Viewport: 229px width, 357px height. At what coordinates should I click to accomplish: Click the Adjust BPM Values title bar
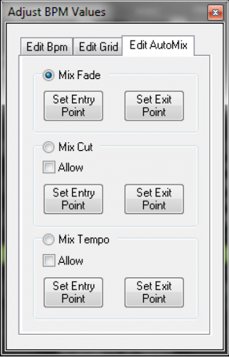pos(105,12)
